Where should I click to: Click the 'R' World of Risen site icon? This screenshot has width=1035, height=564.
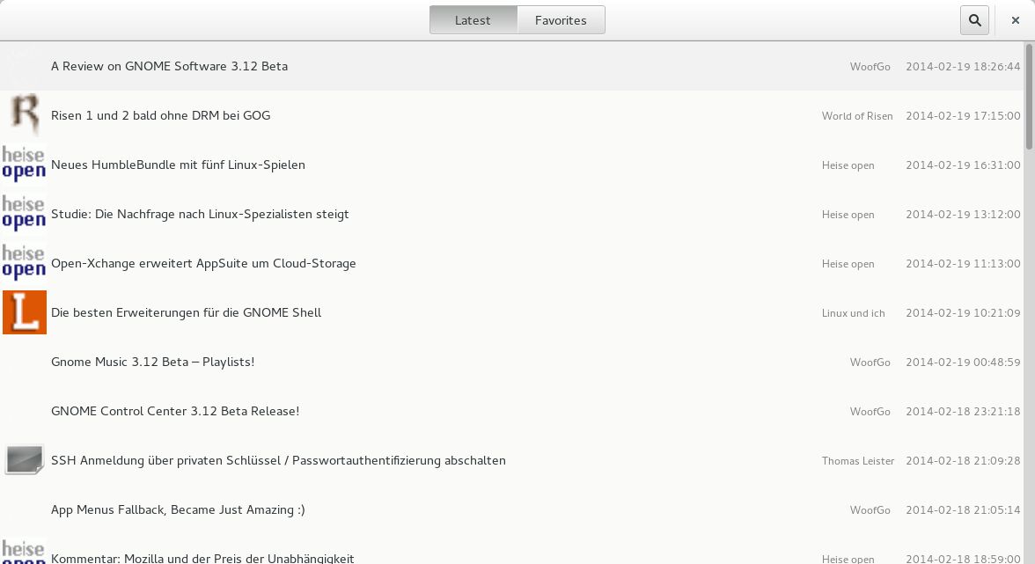click(25, 114)
